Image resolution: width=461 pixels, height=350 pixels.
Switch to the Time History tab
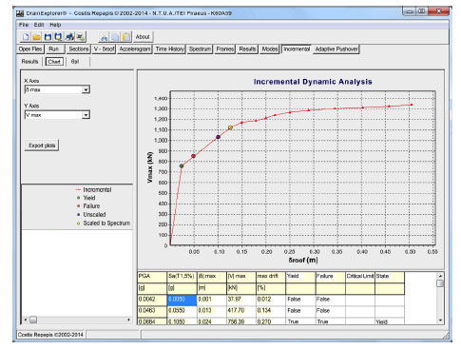170,49
